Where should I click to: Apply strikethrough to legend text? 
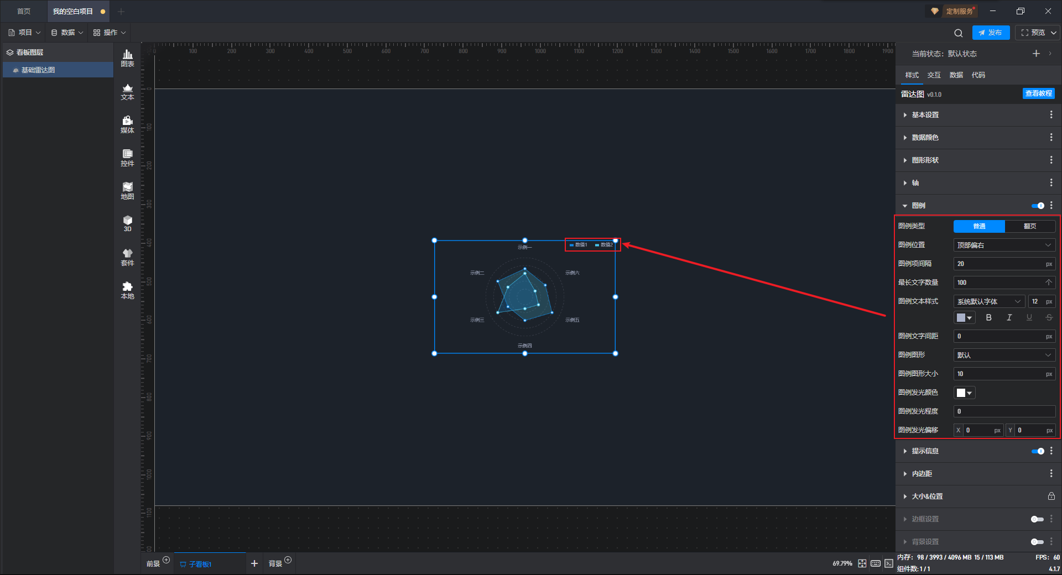point(1049,317)
